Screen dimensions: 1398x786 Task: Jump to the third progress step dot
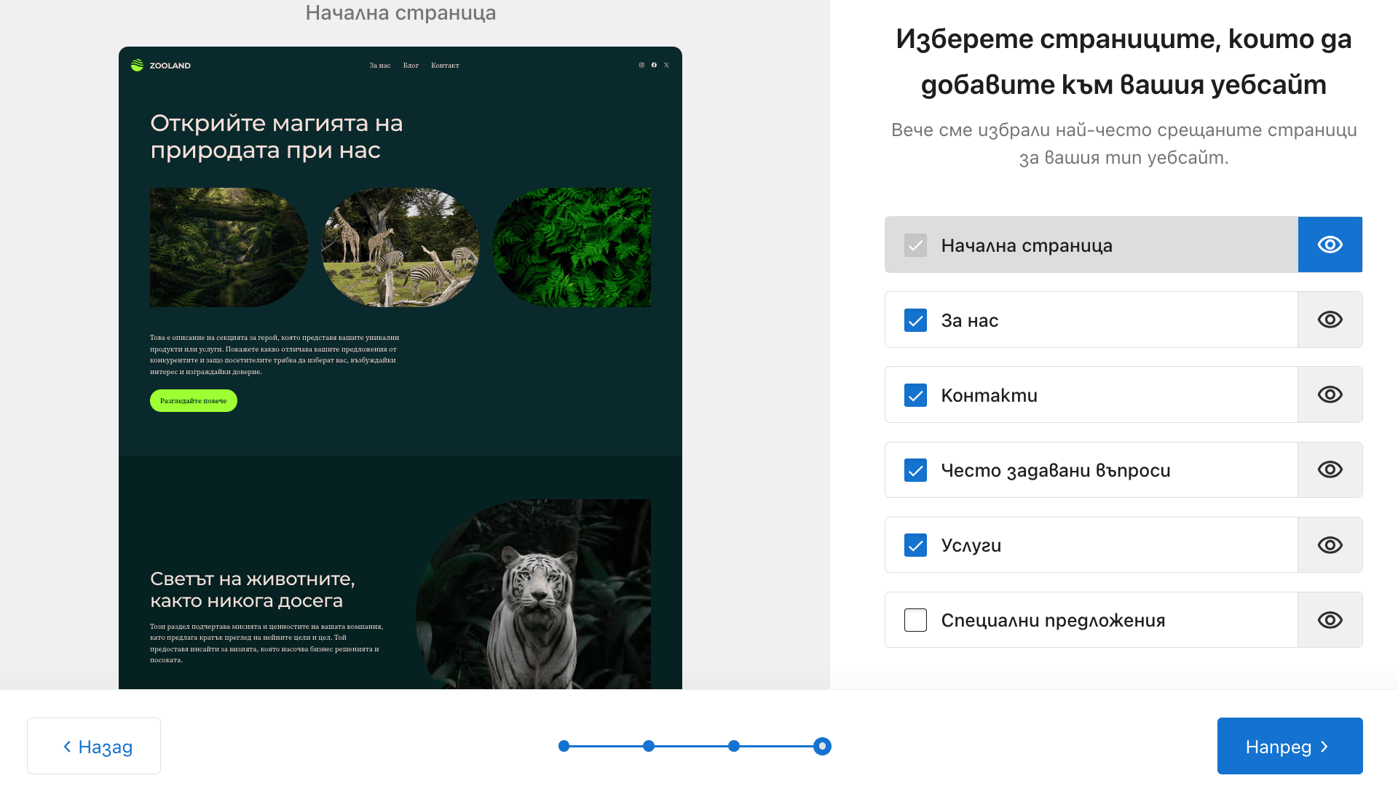734,746
